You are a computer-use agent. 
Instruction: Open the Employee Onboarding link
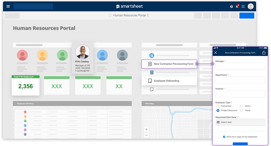point(169,81)
